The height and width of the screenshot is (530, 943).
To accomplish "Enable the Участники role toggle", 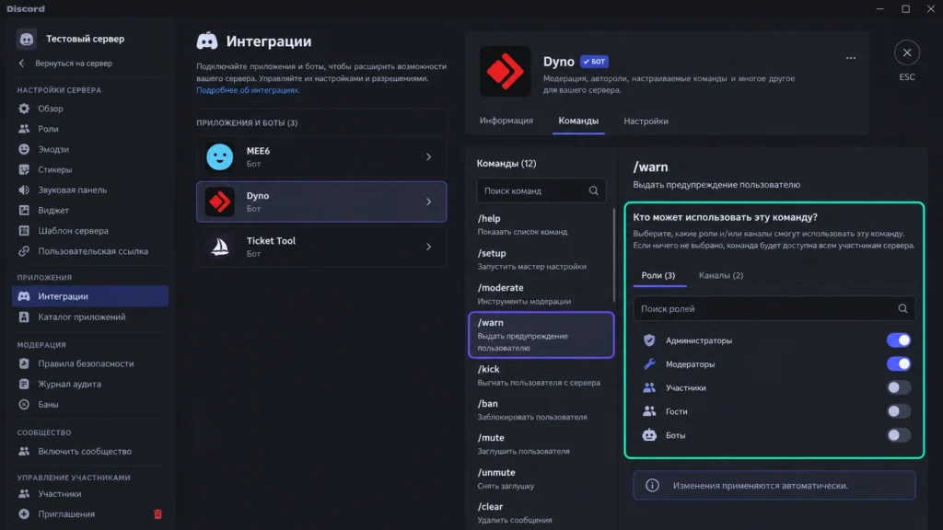I will pos(899,387).
